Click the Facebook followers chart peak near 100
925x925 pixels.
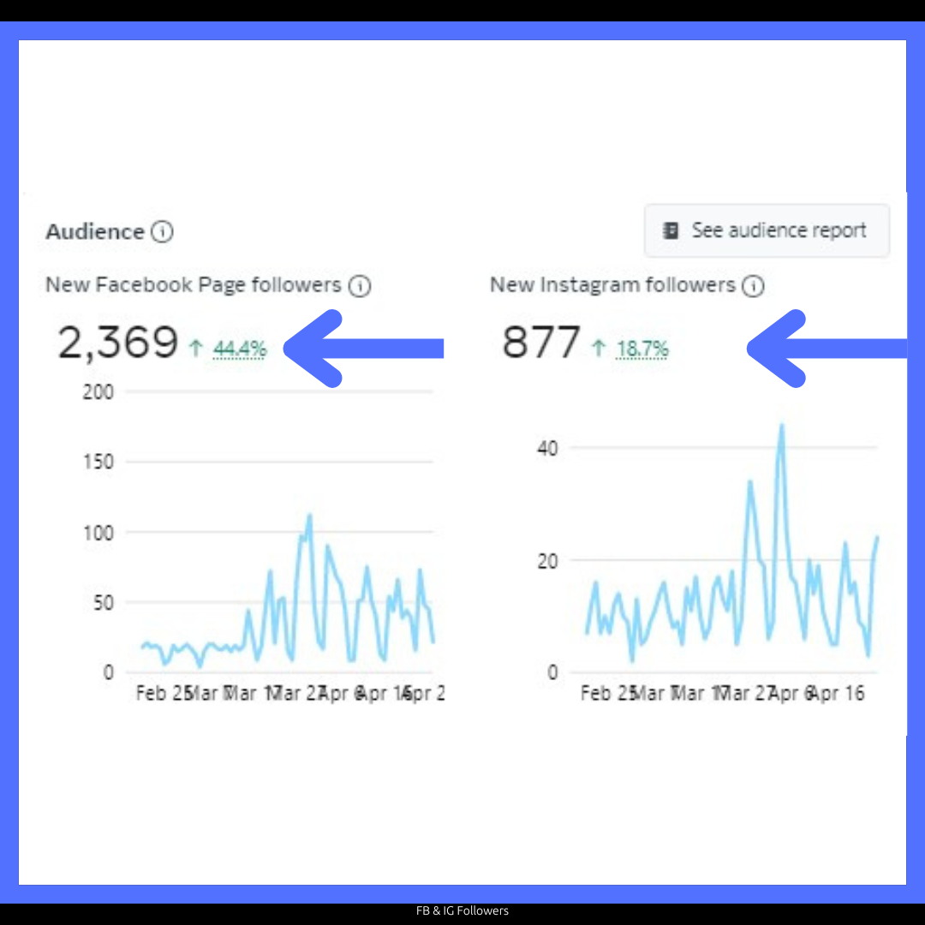(x=309, y=516)
